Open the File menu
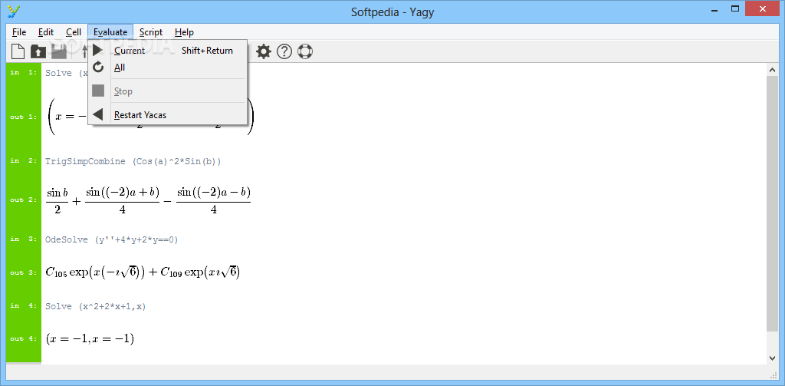The height and width of the screenshot is (386, 785). pos(19,32)
